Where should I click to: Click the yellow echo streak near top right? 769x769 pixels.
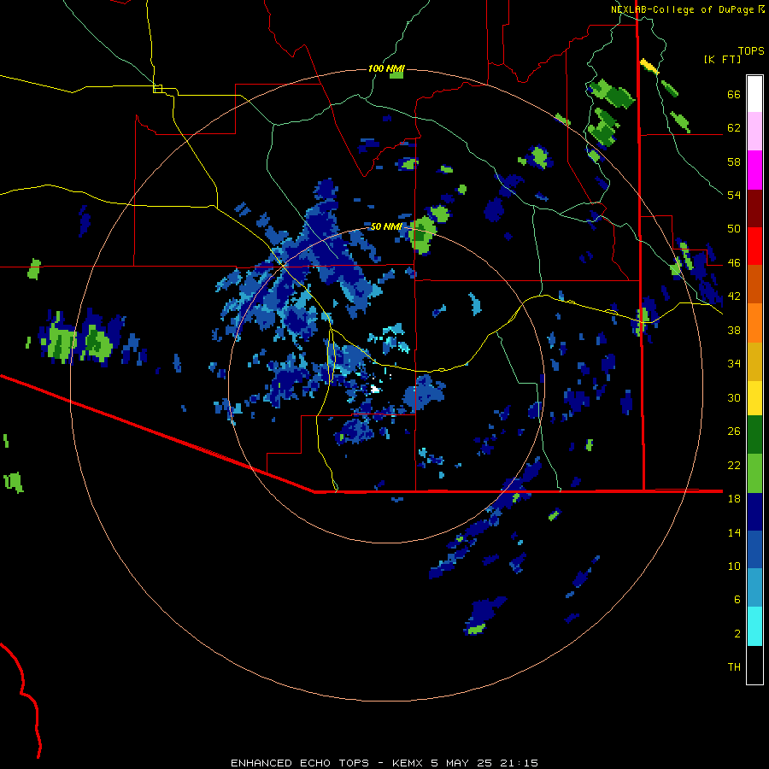[649, 66]
